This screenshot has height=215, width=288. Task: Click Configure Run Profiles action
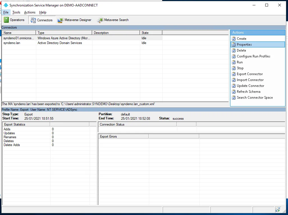(x=253, y=56)
